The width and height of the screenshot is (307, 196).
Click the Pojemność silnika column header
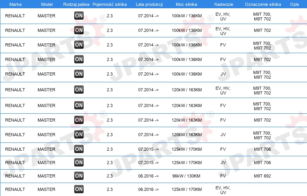click(x=110, y=4)
